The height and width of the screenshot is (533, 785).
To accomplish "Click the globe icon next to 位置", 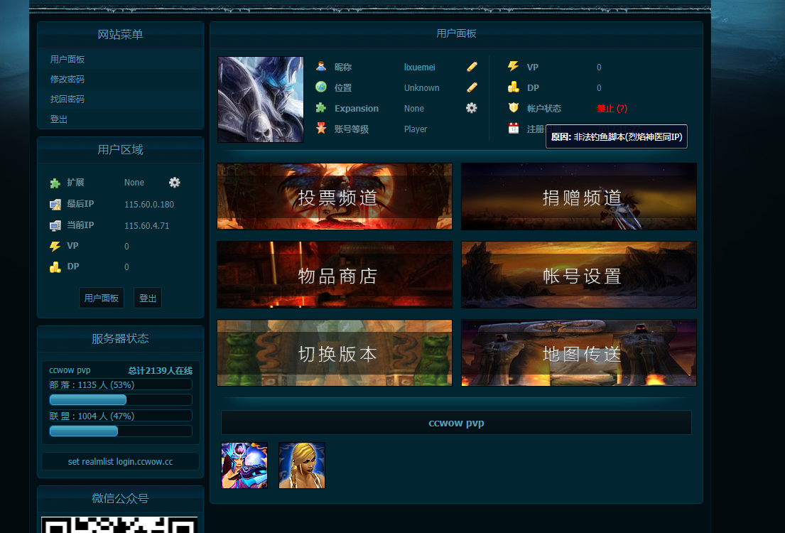I will (322, 87).
